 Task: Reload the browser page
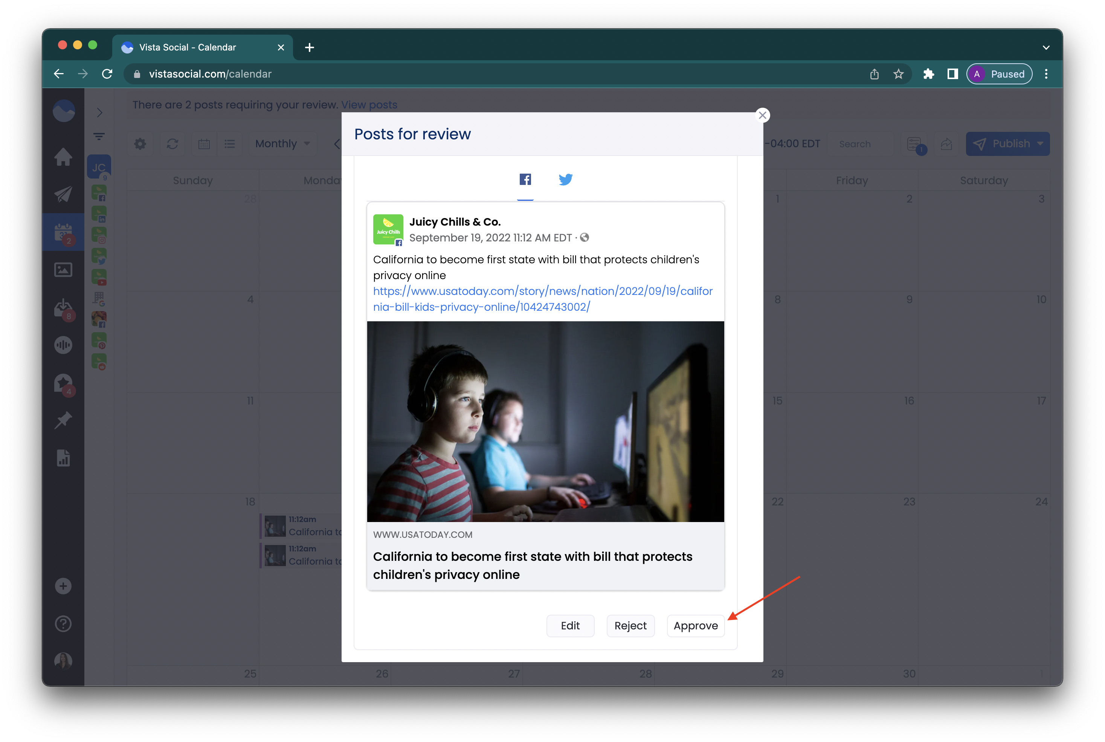point(107,74)
